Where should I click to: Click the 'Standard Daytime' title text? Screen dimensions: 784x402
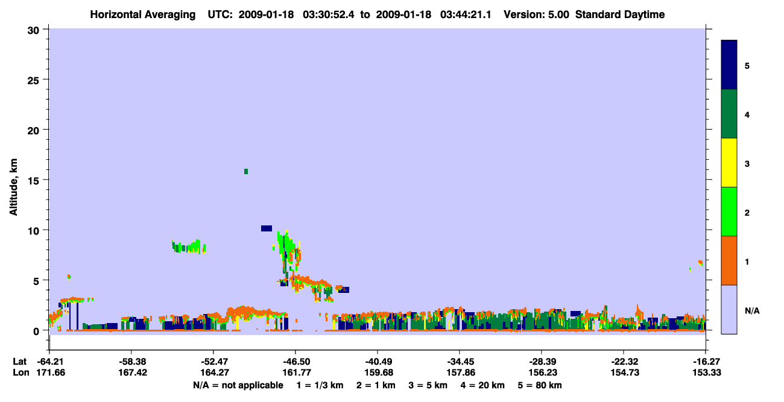click(620, 14)
